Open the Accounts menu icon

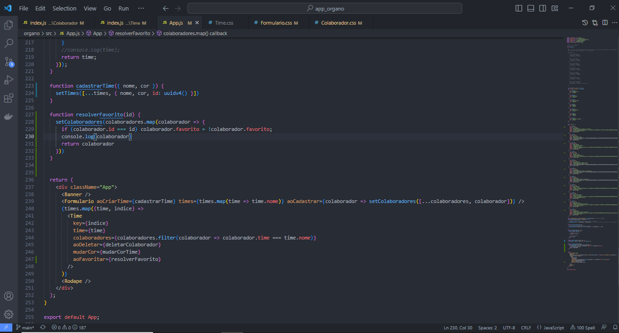(x=9, y=296)
